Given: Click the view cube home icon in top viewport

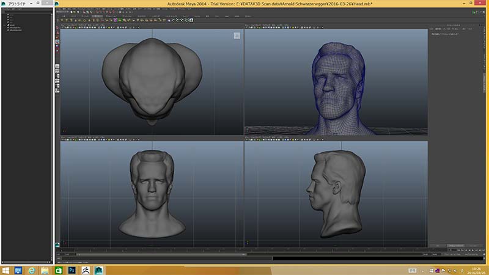Looking at the screenshot, I should (x=237, y=36).
